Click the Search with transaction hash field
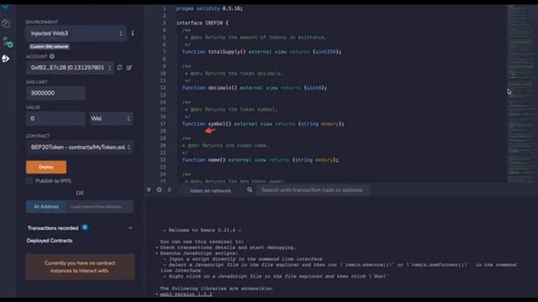The height and width of the screenshot is (302, 538). point(312,190)
